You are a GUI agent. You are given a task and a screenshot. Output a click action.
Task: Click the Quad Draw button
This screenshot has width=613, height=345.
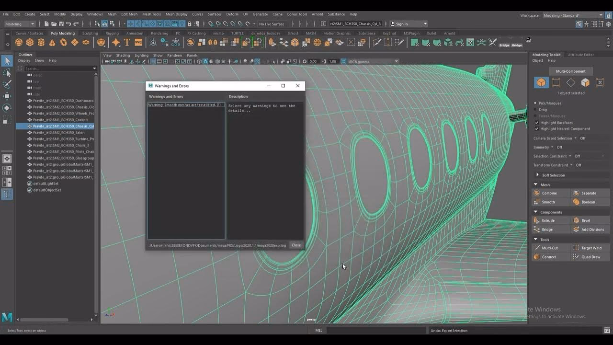590,257
